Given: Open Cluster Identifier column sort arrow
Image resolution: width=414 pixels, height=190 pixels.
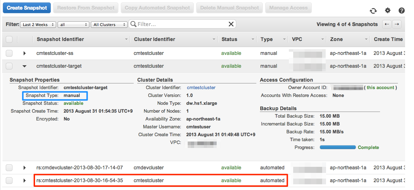Looking at the screenshot, I should pos(214,40).
